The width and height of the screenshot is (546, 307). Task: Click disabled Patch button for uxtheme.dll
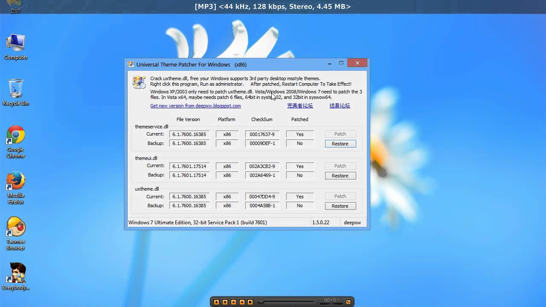[340, 196]
